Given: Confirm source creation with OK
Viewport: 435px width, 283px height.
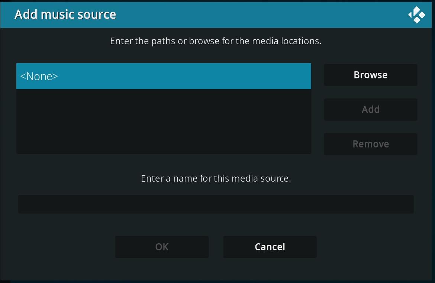Looking at the screenshot, I should pyautogui.click(x=162, y=247).
